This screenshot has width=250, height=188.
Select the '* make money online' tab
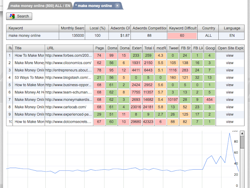click(x=93, y=6)
